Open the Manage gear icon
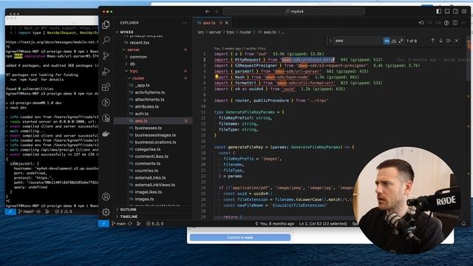 coord(106,212)
